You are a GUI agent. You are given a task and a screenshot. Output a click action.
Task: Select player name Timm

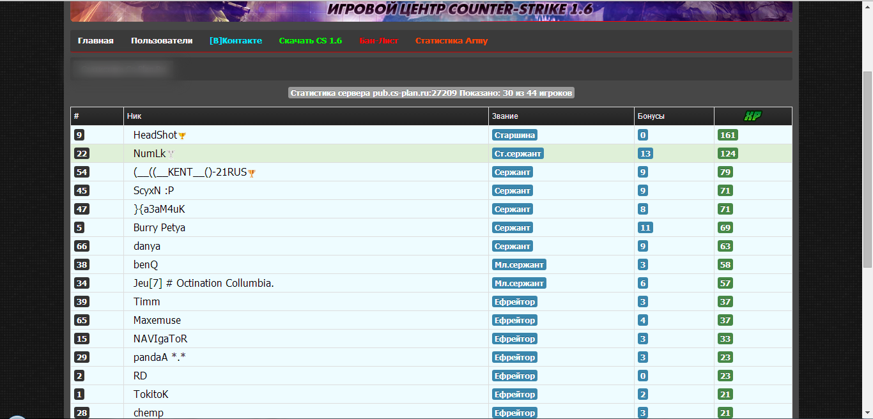147,302
